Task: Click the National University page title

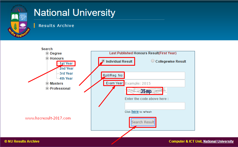Action: pyautogui.click(x=74, y=13)
